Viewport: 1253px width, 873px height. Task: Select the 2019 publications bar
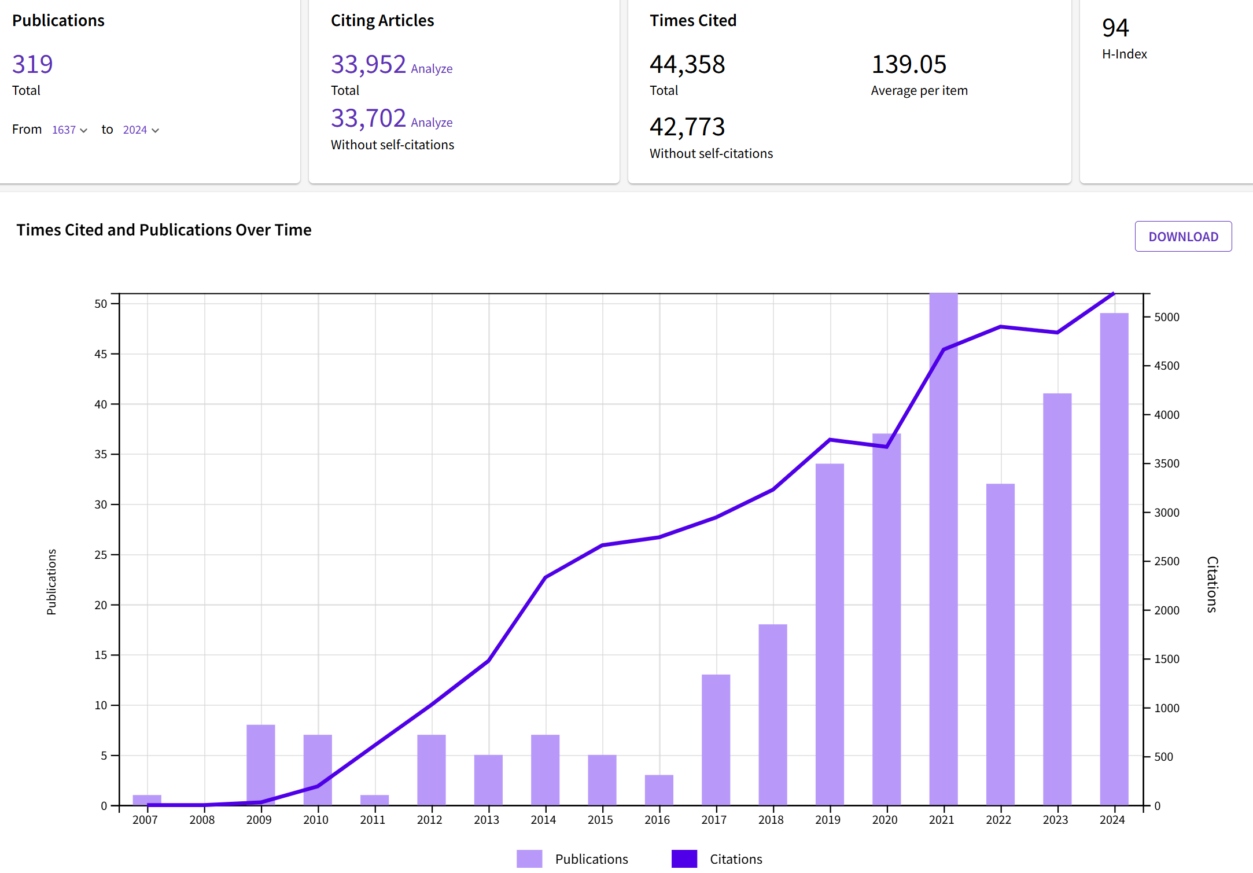click(830, 634)
